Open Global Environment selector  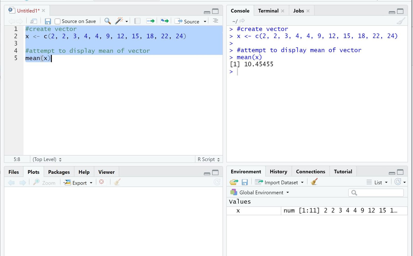click(260, 192)
